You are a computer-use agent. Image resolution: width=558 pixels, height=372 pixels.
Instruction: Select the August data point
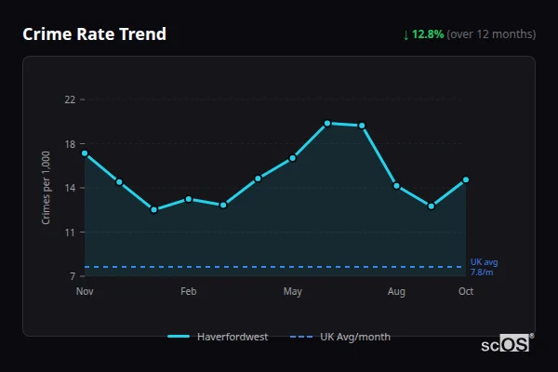click(396, 186)
